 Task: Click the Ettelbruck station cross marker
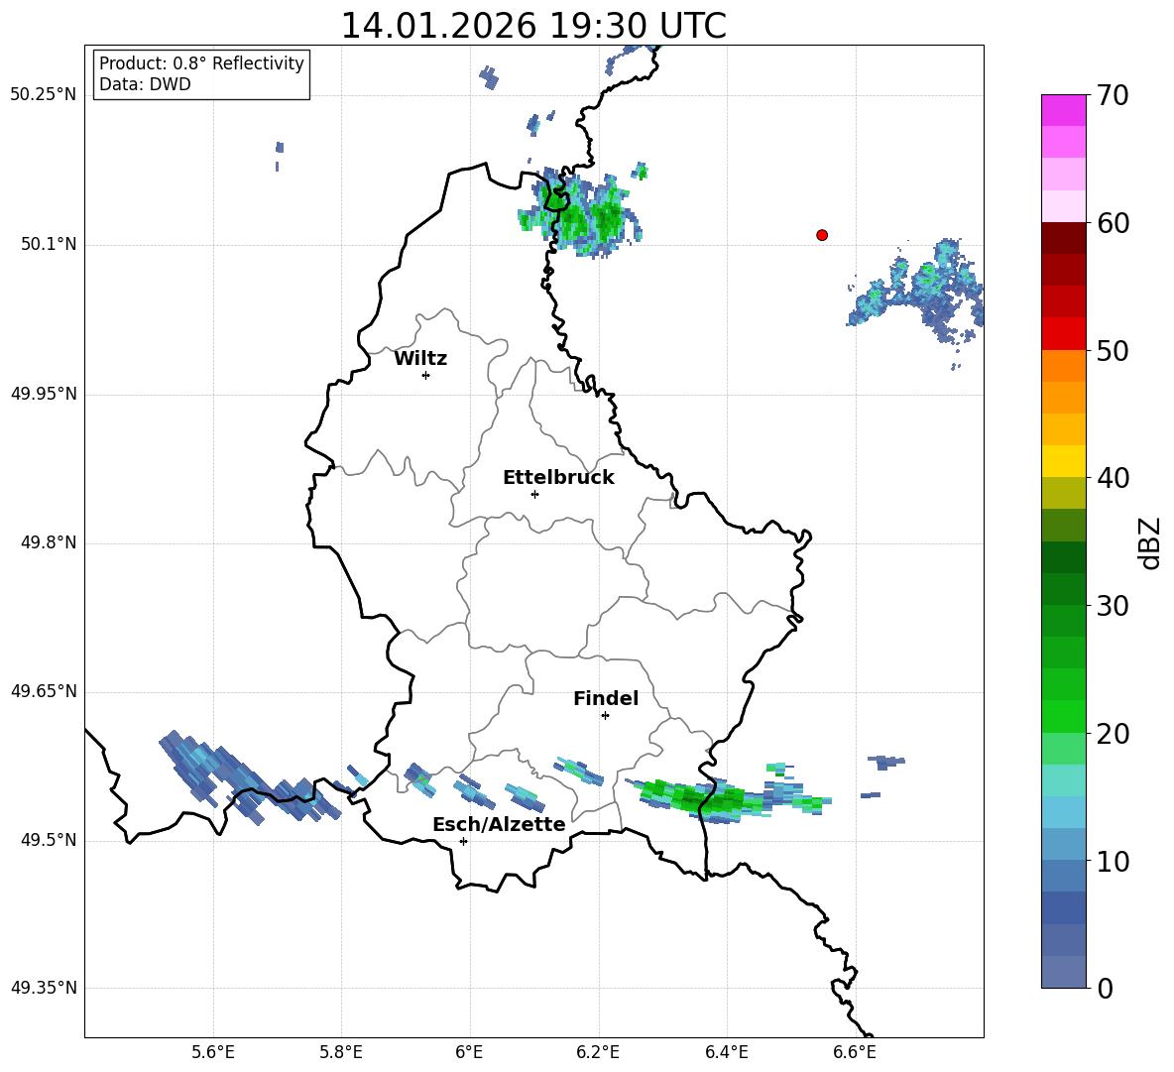pyautogui.click(x=534, y=494)
